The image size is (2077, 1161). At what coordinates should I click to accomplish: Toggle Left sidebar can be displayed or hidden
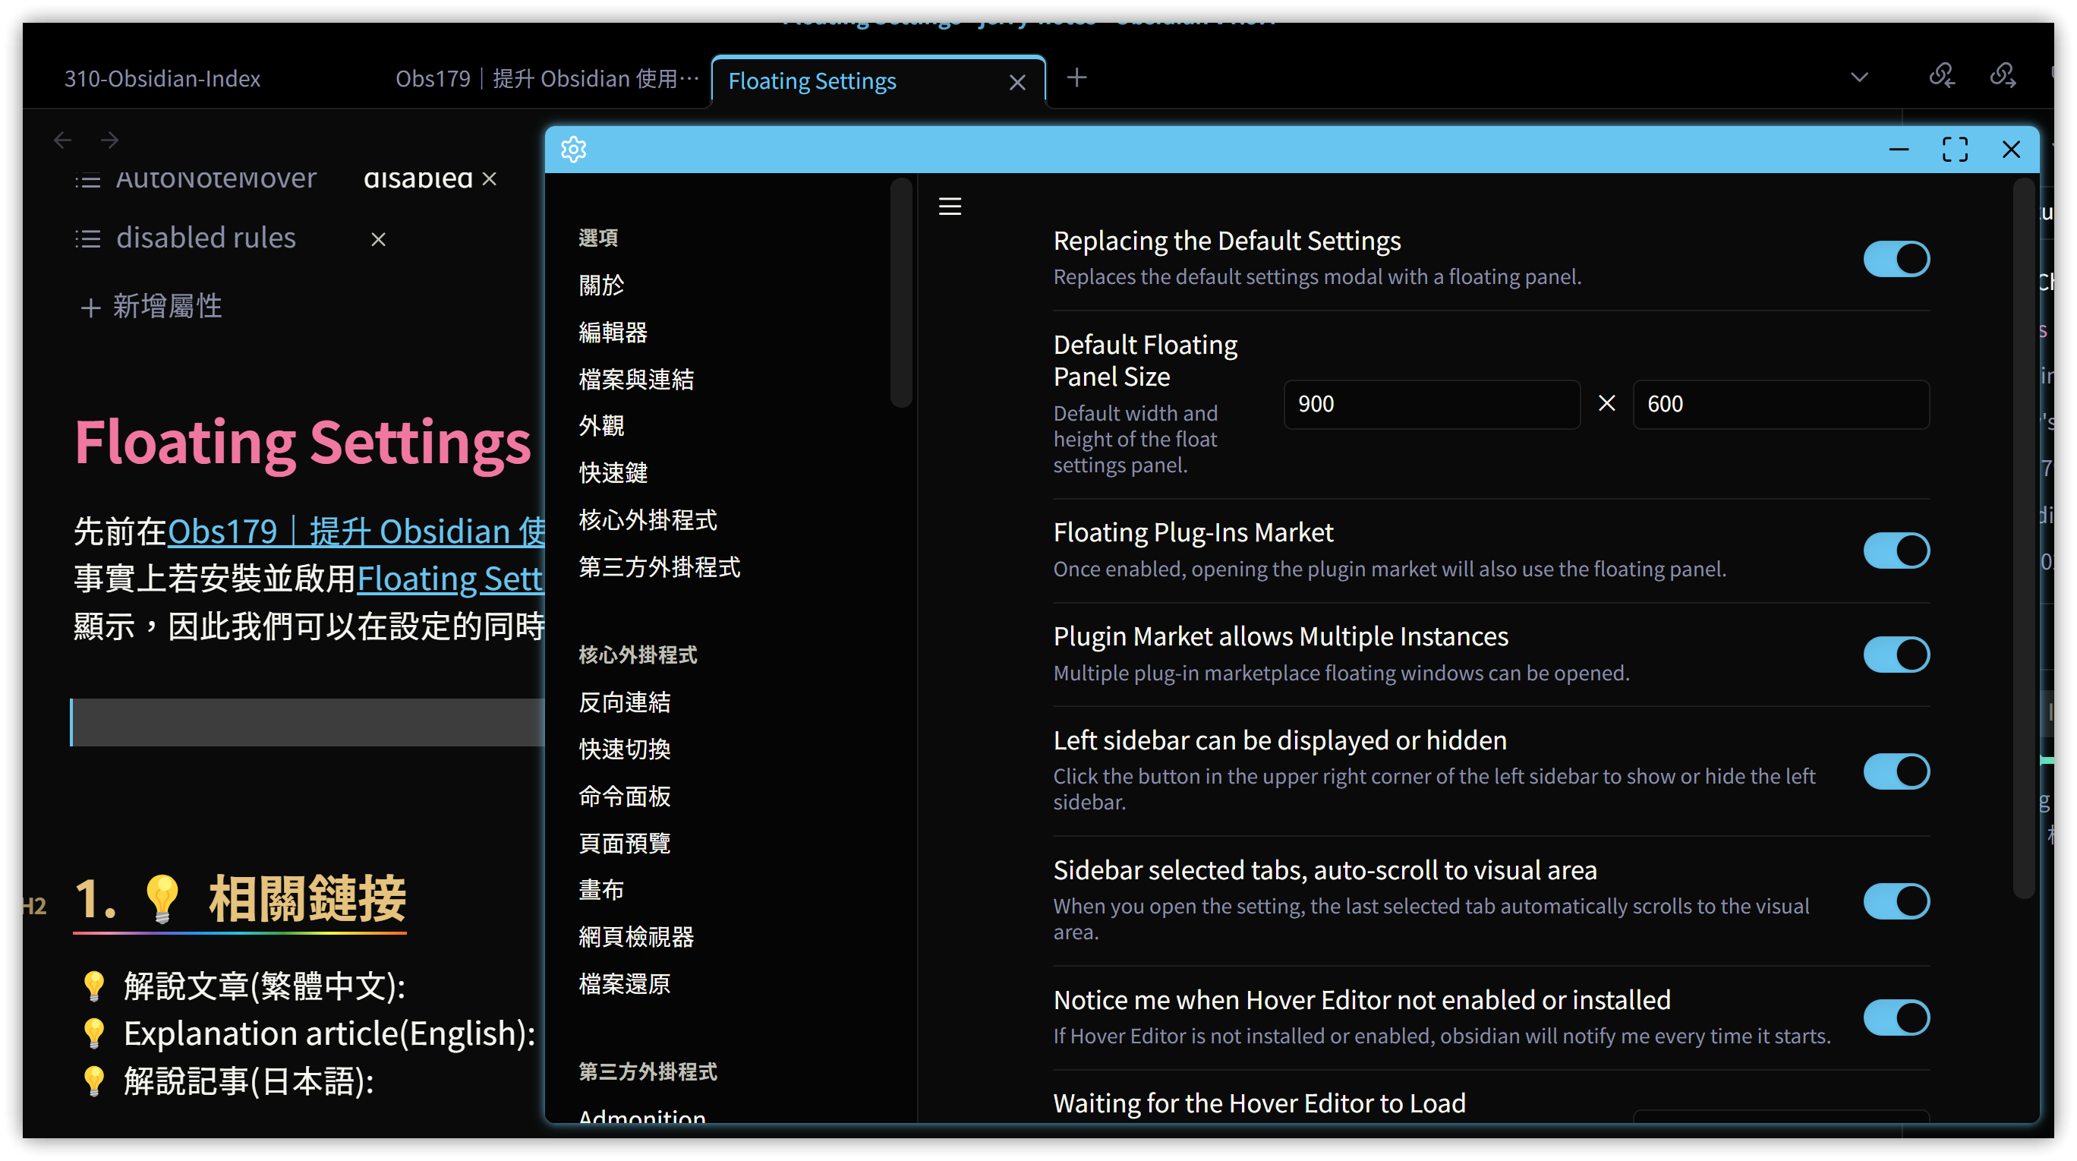pyautogui.click(x=1896, y=771)
